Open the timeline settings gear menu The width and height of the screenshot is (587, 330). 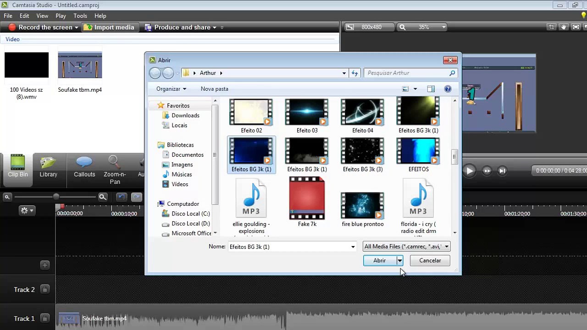coord(27,210)
